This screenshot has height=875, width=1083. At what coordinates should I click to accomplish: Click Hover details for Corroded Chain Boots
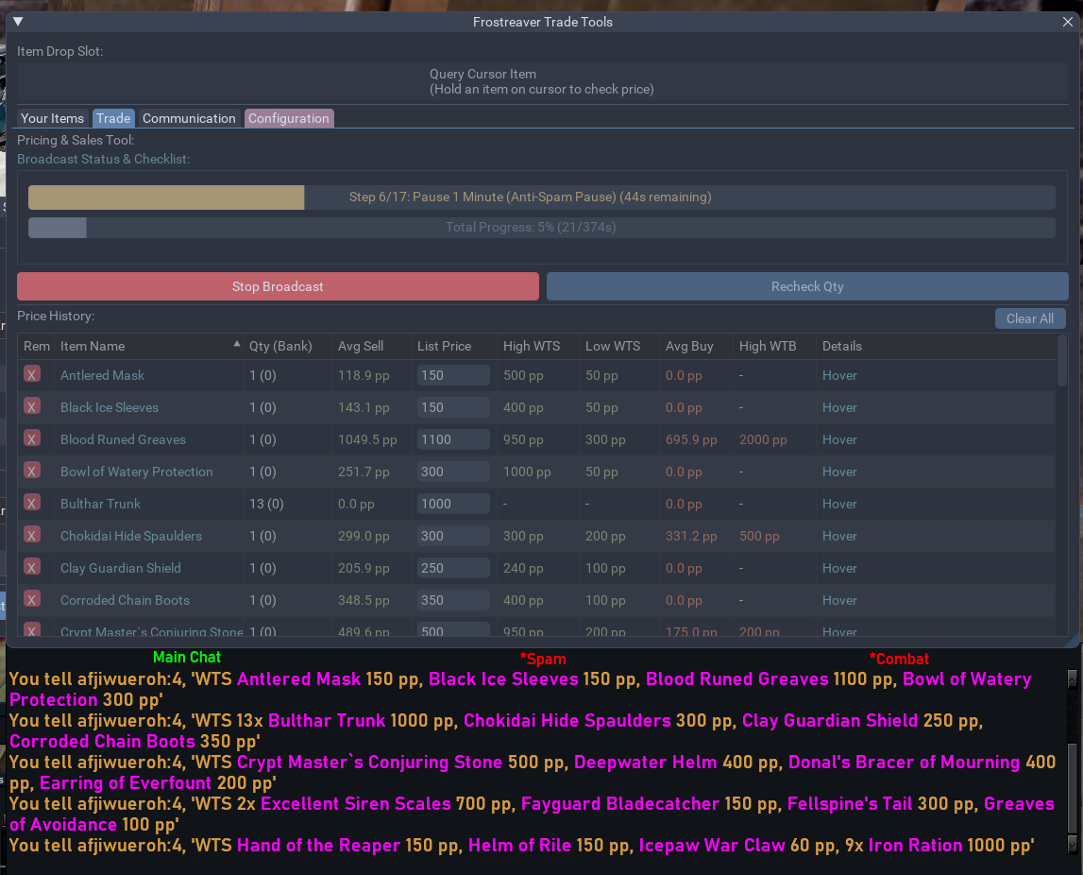click(x=839, y=601)
